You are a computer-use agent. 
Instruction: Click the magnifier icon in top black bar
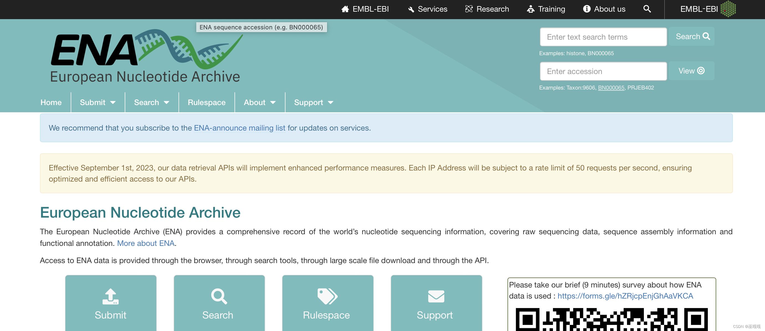(x=647, y=9)
